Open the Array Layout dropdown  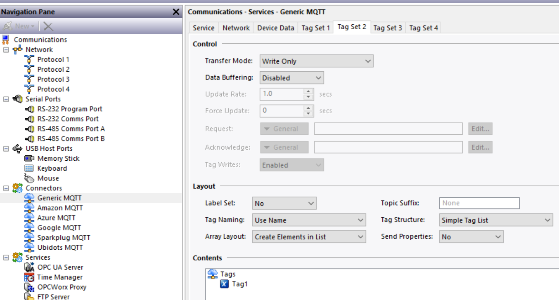(309, 237)
